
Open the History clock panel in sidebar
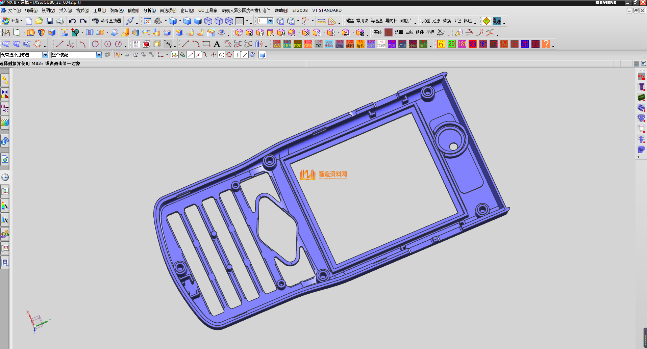click(5, 177)
